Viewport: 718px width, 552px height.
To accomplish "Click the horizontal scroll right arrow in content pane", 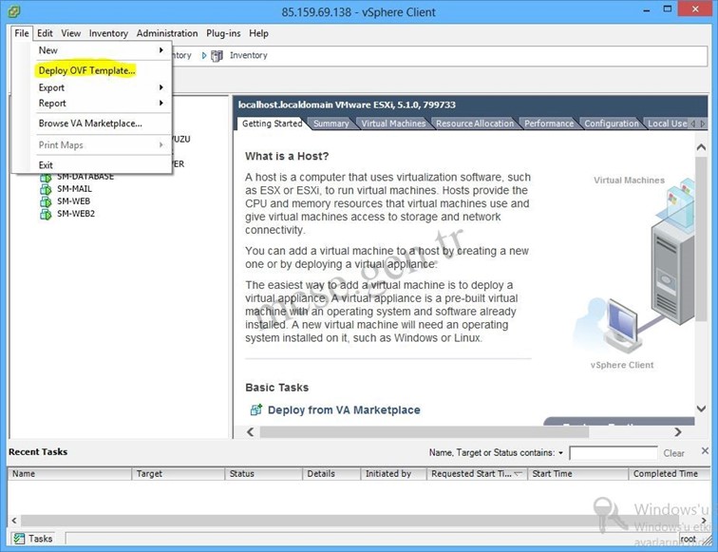I will (678, 432).
